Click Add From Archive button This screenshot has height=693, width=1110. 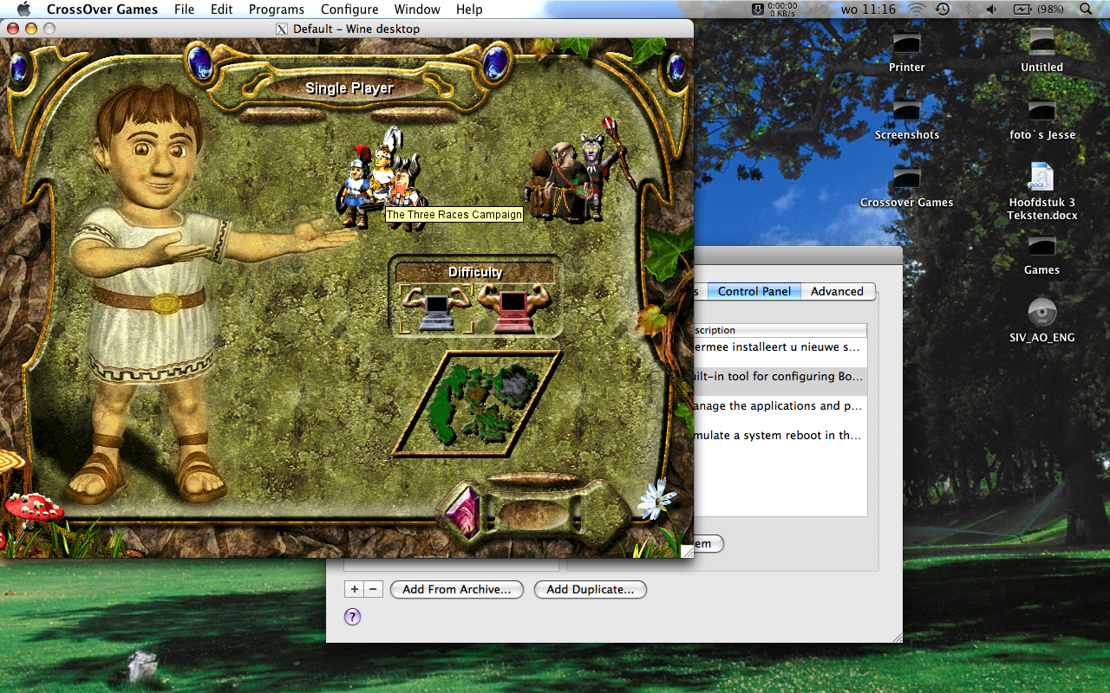pyautogui.click(x=457, y=589)
